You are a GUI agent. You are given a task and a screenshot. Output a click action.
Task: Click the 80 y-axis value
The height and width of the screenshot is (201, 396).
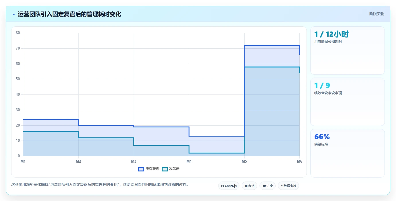click(x=18, y=33)
